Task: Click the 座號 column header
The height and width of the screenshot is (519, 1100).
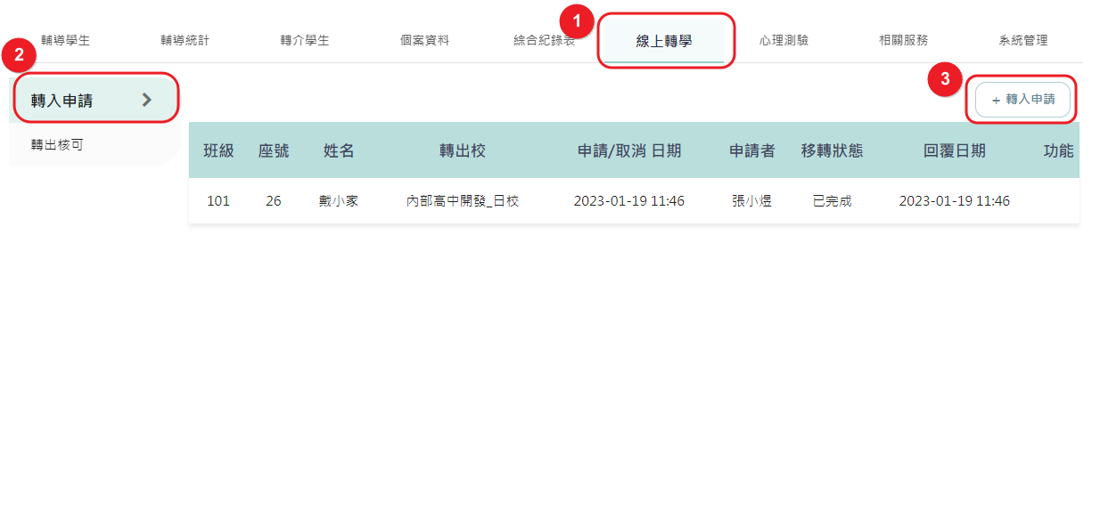Action: pos(274,151)
